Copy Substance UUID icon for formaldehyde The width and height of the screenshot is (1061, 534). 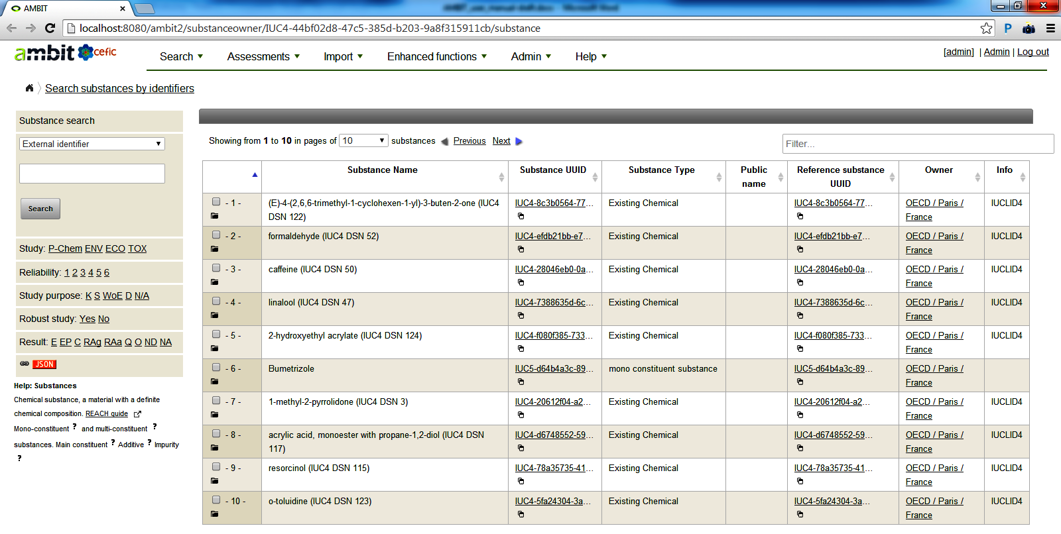[x=521, y=249]
